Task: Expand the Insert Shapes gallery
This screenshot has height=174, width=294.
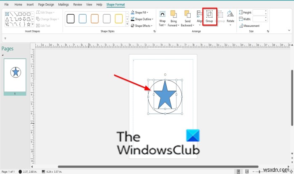Action: pyautogui.click(x=33, y=24)
